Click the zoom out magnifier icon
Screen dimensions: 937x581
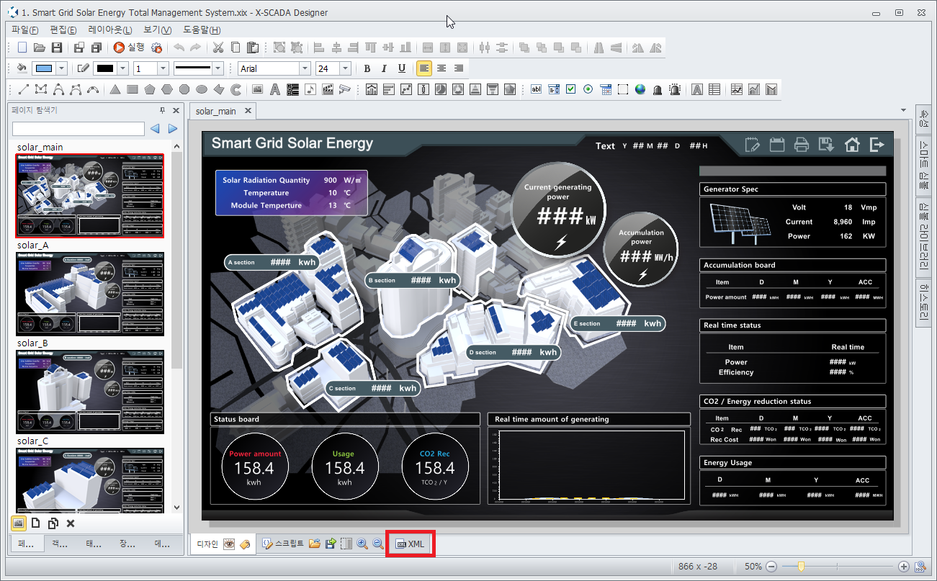[378, 544]
